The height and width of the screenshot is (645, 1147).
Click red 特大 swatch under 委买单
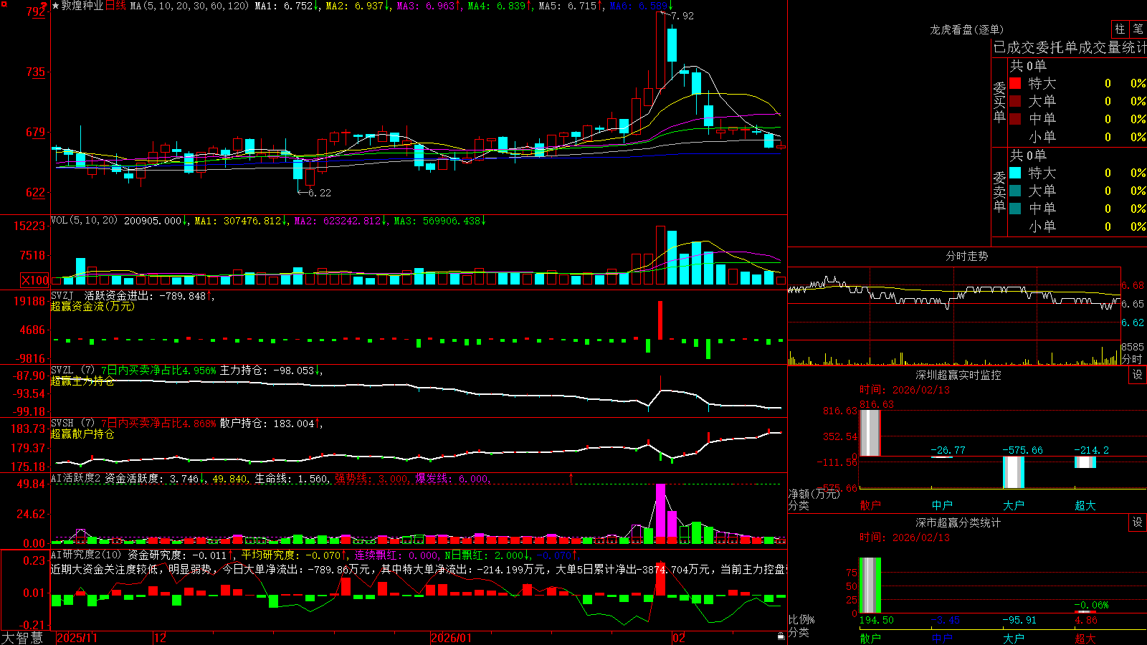click(x=1015, y=84)
